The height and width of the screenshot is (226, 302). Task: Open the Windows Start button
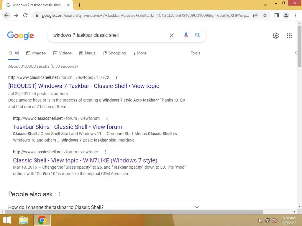click(x=7, y=220)
